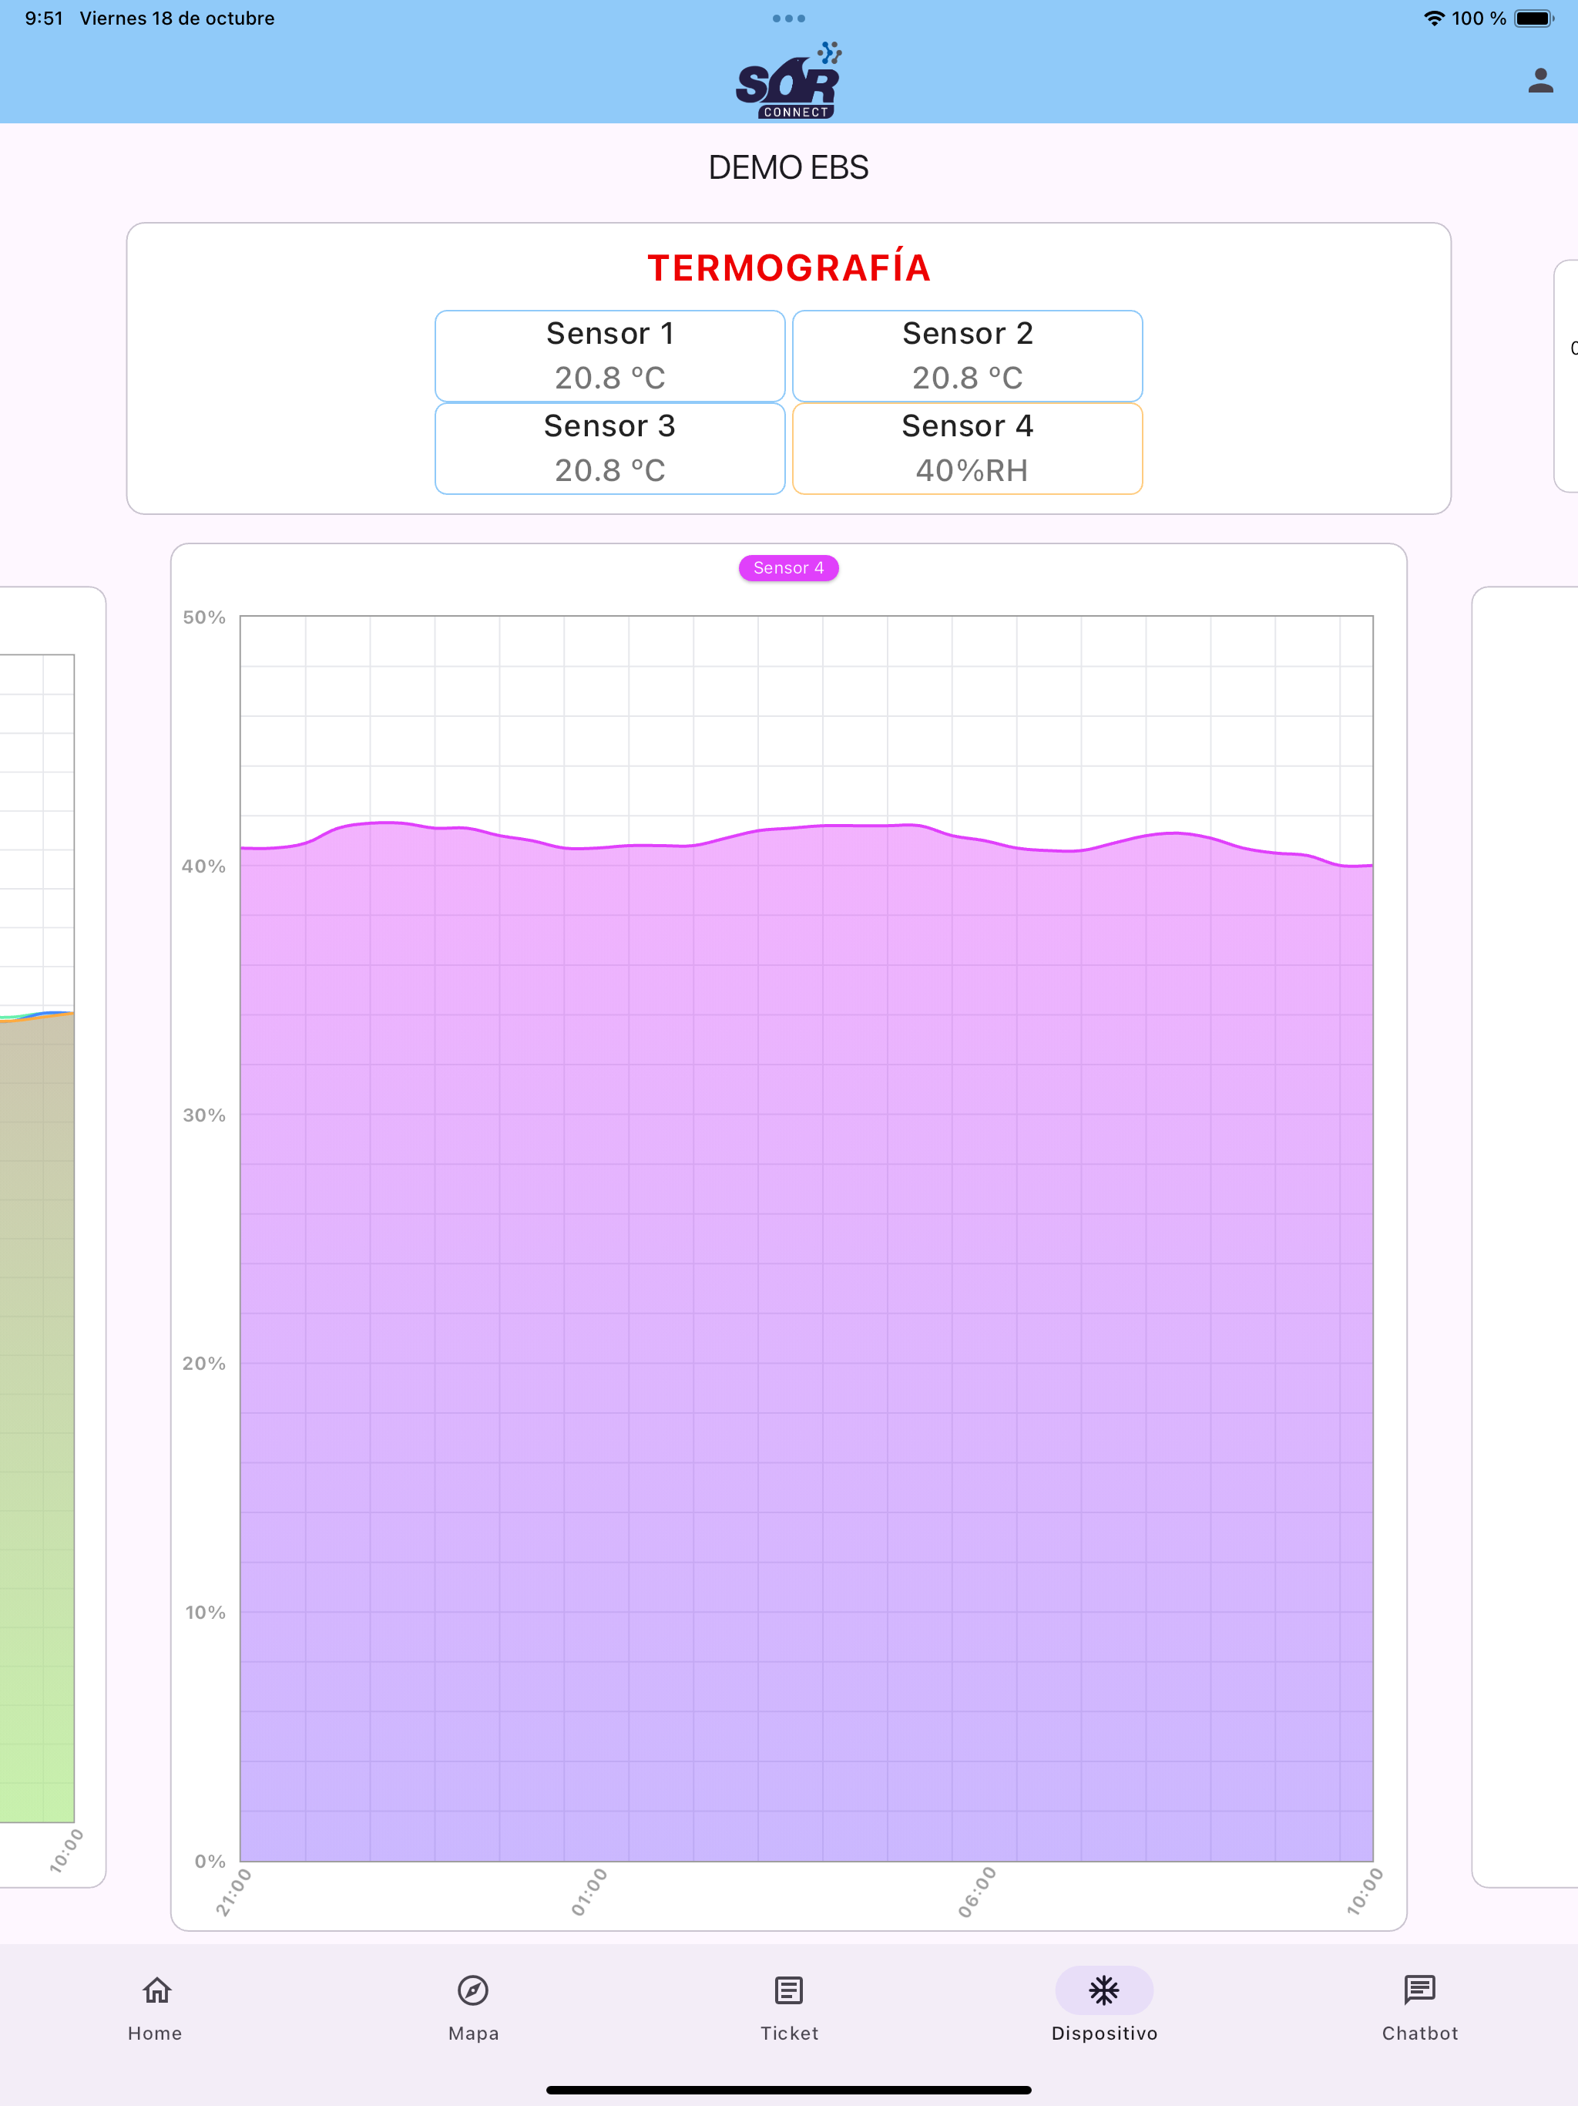This screenshot has height=2106, width=1578.
Task: Click the DEMO EBS title
Action: click(x=789, y=167)
